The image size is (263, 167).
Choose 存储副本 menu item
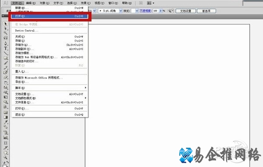point(50,49)
